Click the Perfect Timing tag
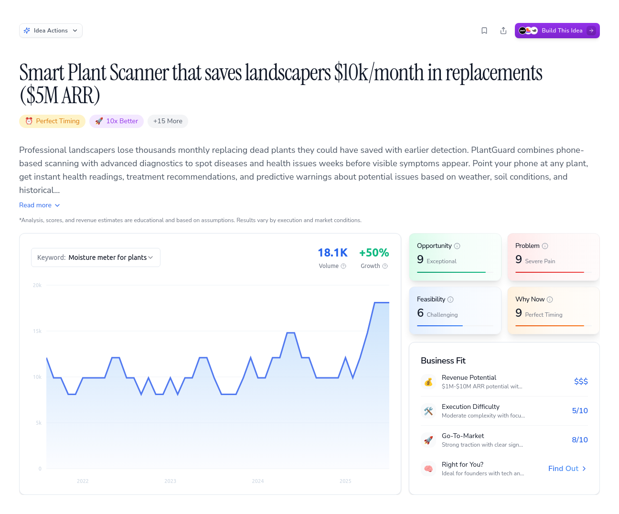Viewport: 619px width, 514px height. tap(52, 121)
